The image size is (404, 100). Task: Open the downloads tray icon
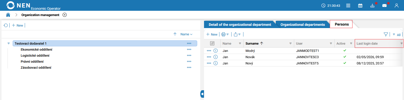(x=372, y=6)
